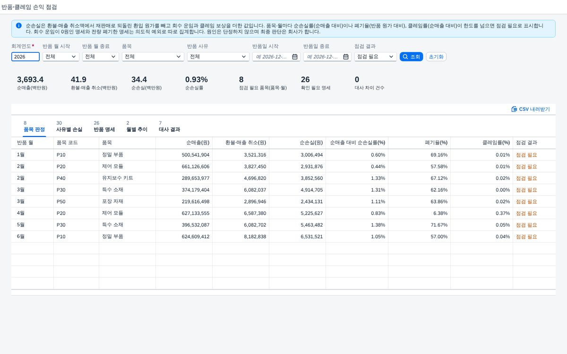Click the info icon in the notice banner
The image size is (567, 354).
(18, 25)
